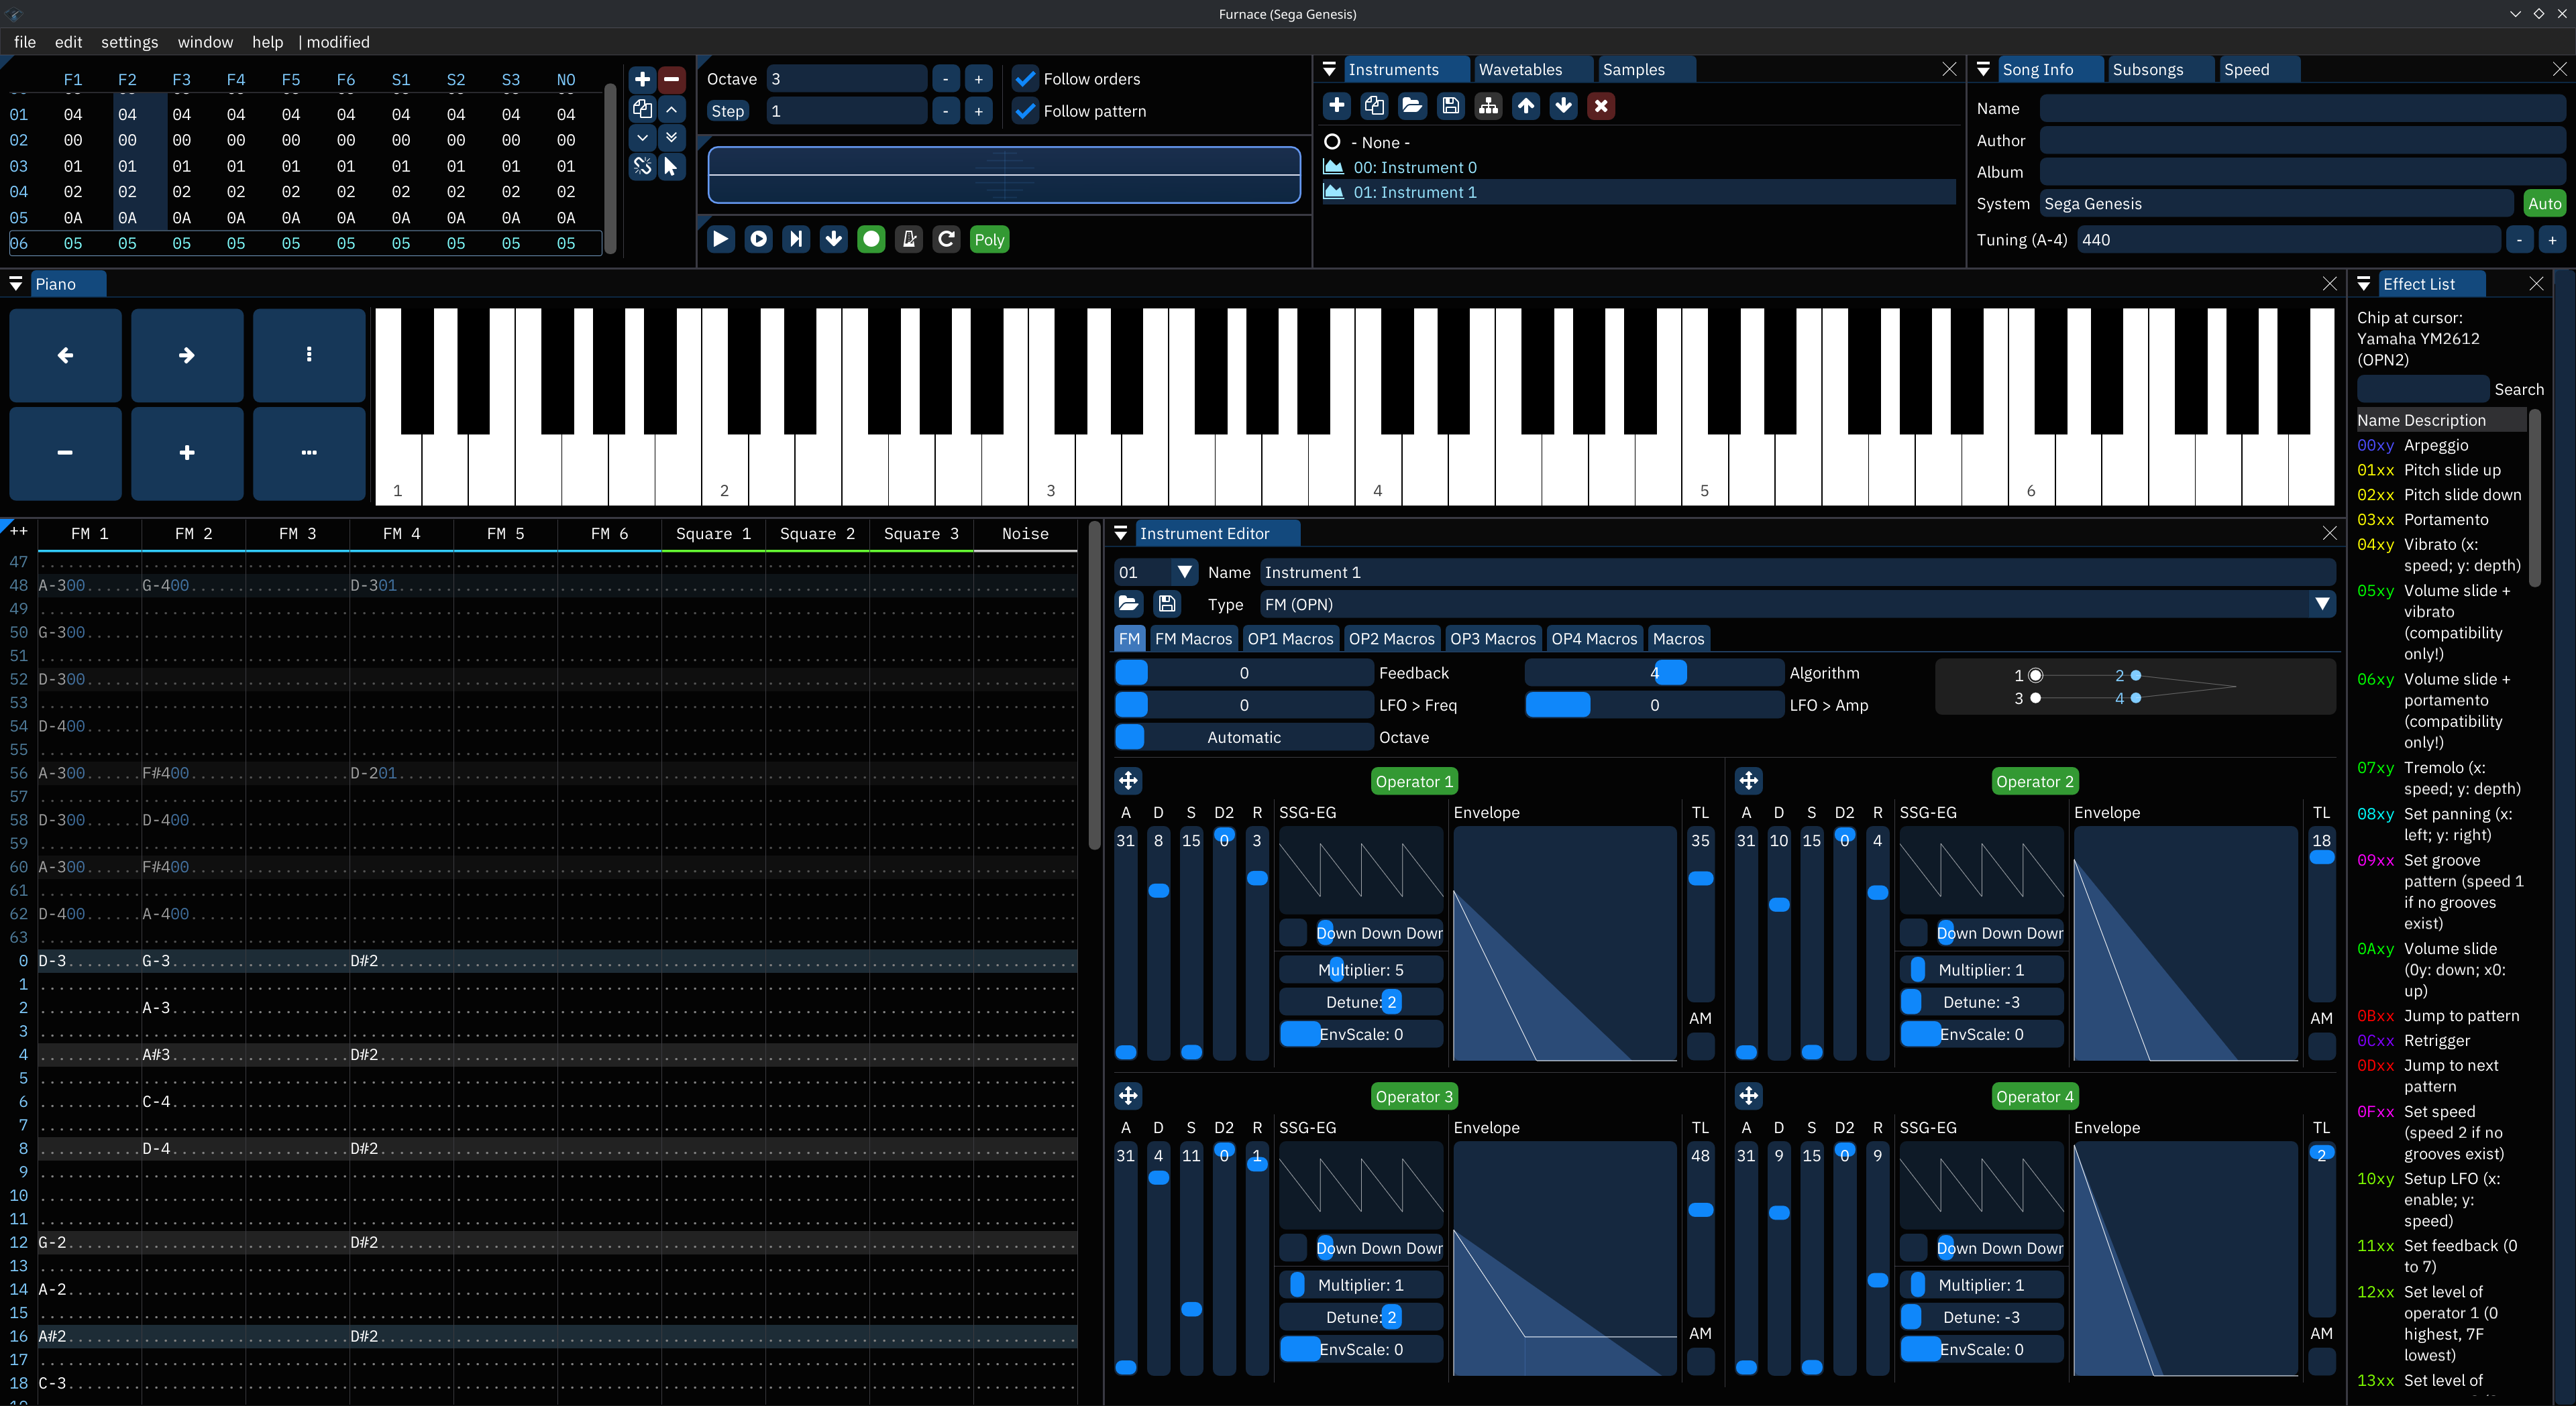
Task: Uncheck the Follow orders checkbox
Action: tap(1025, 79)
